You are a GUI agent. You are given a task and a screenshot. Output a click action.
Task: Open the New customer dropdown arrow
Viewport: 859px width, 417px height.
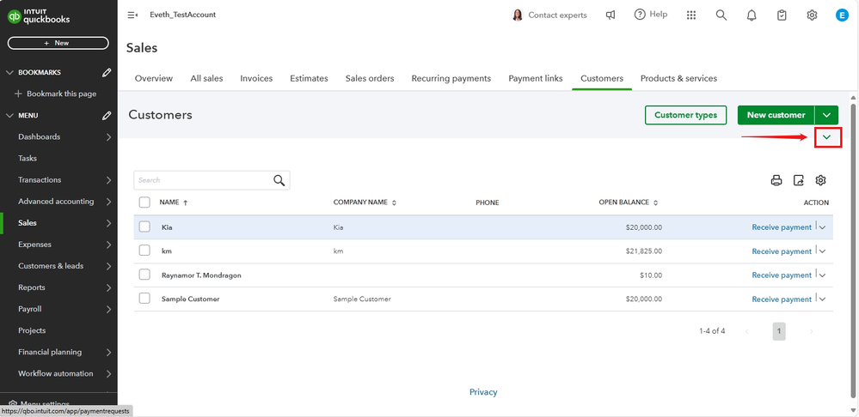pyautogui.click(x=826, y=115)
